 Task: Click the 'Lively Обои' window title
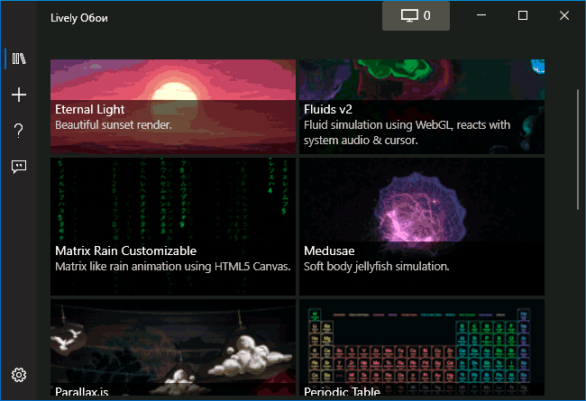pyautogui.click(x=79, y=18)
